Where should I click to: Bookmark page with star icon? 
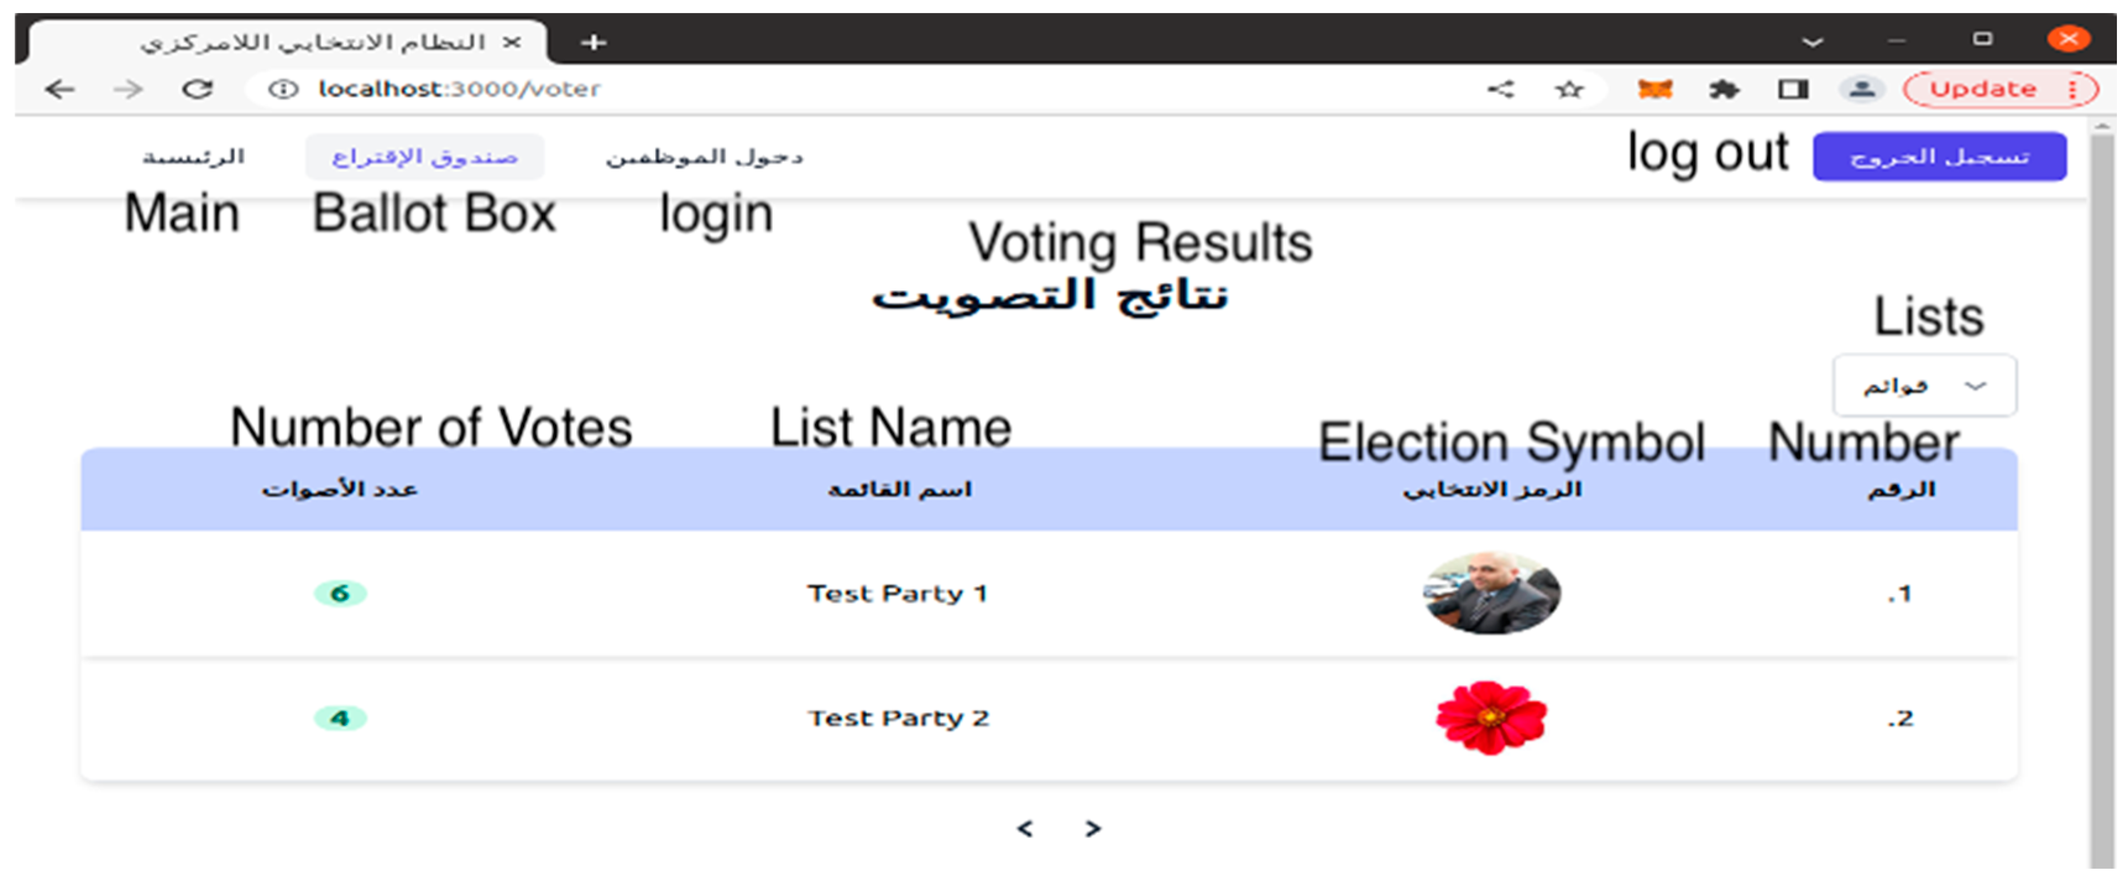(1568, 89)
